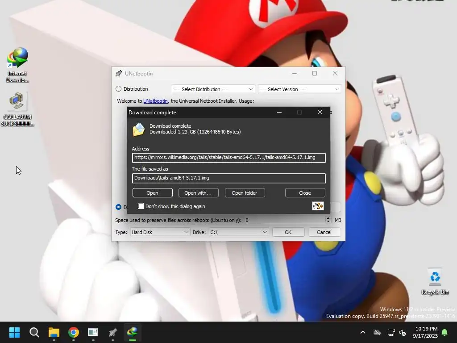The height and width of the screenshot is (343, 457).
Task: Click the persistence space stepper arrows
Action: [x=328, y=220]
